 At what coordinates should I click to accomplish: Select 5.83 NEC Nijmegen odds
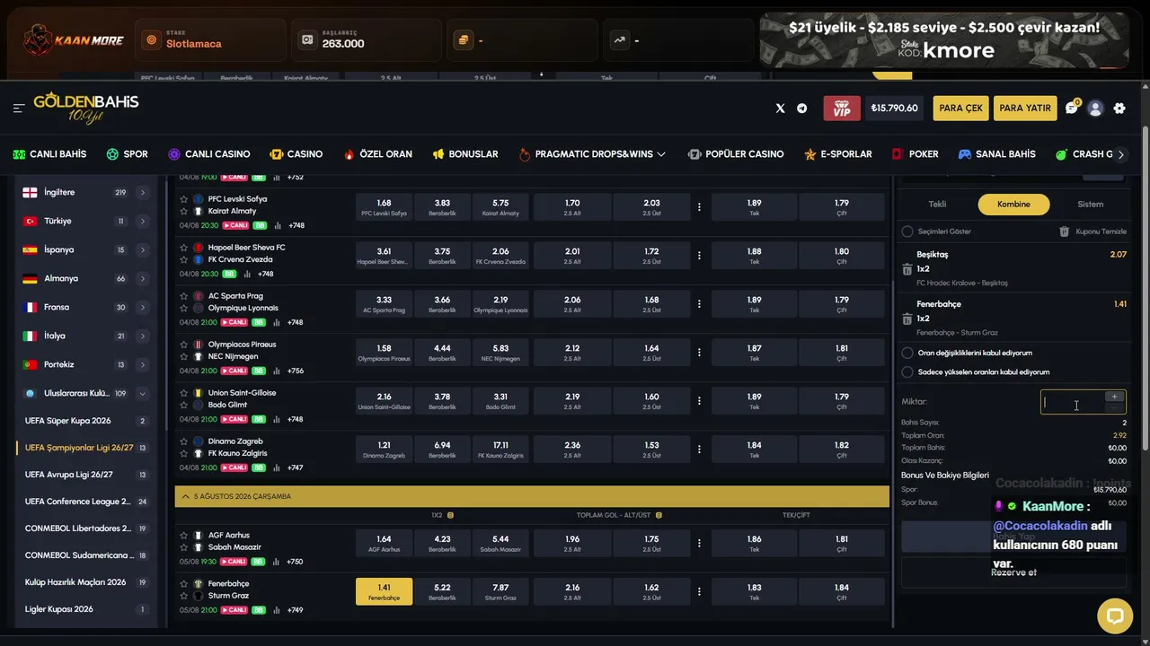500,353
